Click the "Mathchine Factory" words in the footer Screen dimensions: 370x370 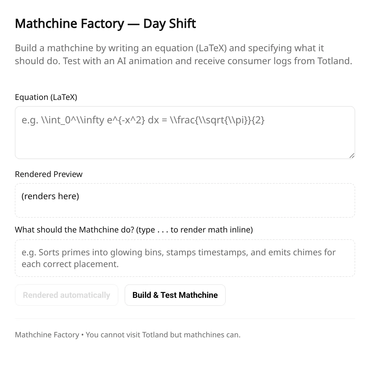47,335
